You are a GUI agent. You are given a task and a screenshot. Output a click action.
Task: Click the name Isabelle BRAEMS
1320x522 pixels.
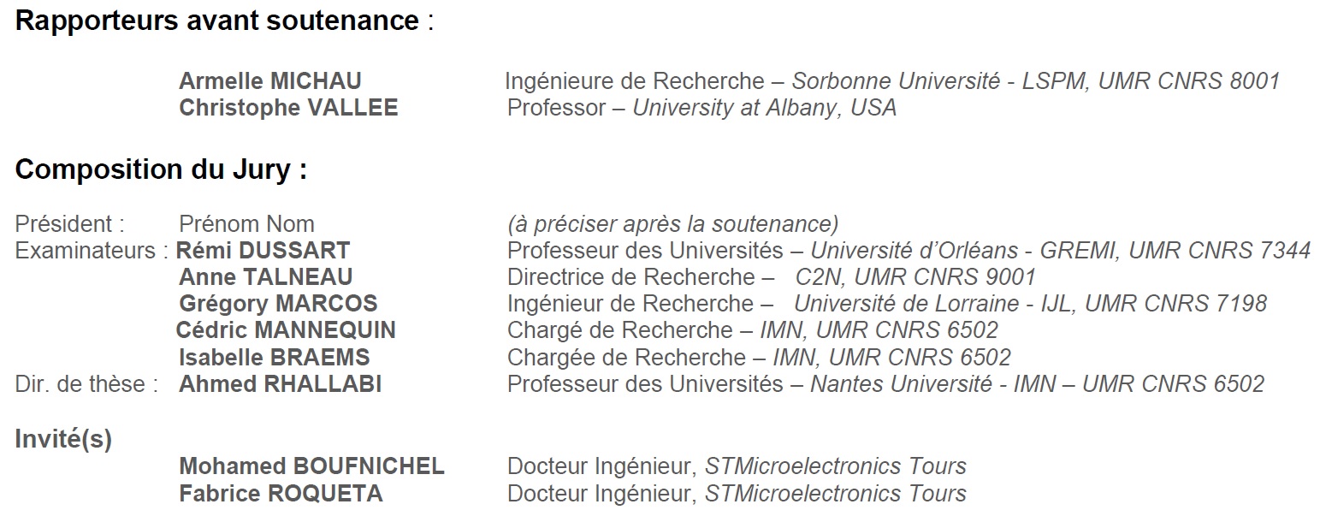pyautogui.click(x=275, y=357)
